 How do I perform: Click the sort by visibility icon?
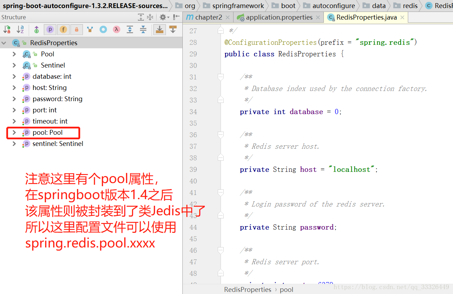click(x=6, y=30)
